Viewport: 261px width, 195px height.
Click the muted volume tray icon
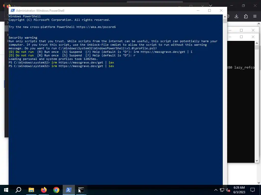pyautogui.click(x=228, y=190)
